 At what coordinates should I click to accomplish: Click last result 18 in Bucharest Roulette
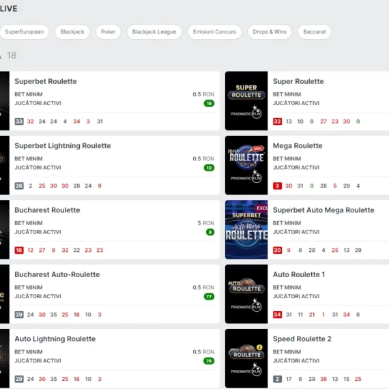pos(19,250)
